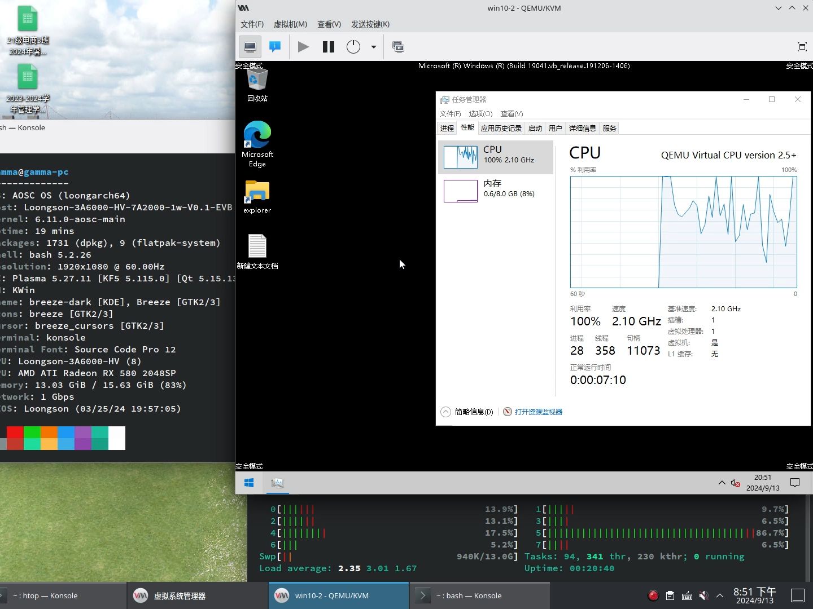813x609 pixels.
Task: Open the 2023-2024学年管理学 spreadsheet file
Action: [x=28, y=89]
